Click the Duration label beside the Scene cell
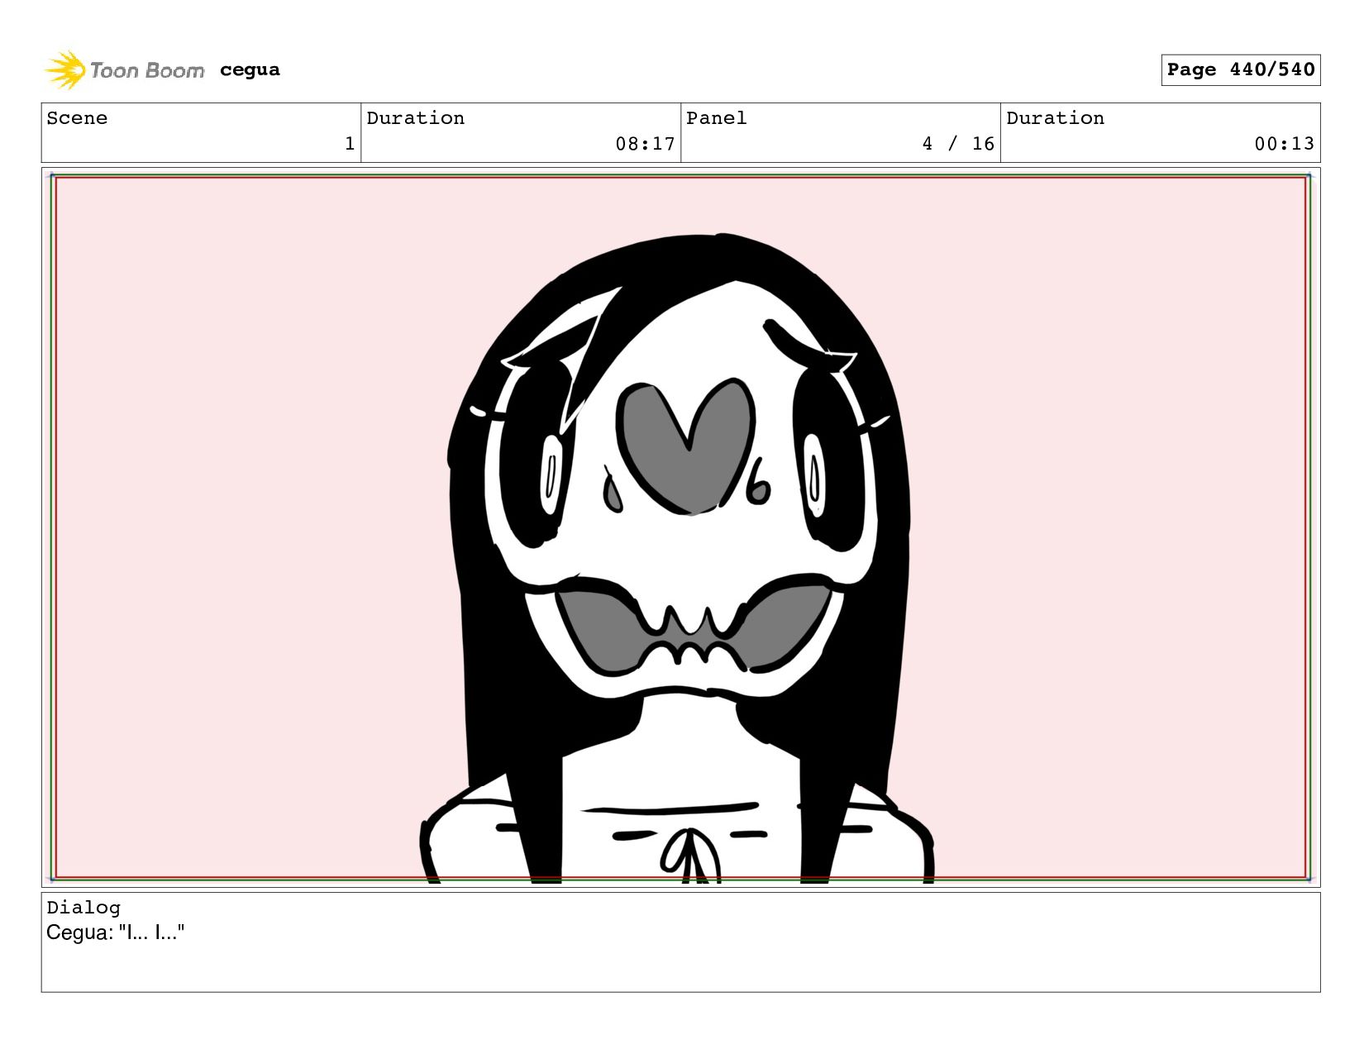Screen dimensions: 1364x1054 [415, 118]
